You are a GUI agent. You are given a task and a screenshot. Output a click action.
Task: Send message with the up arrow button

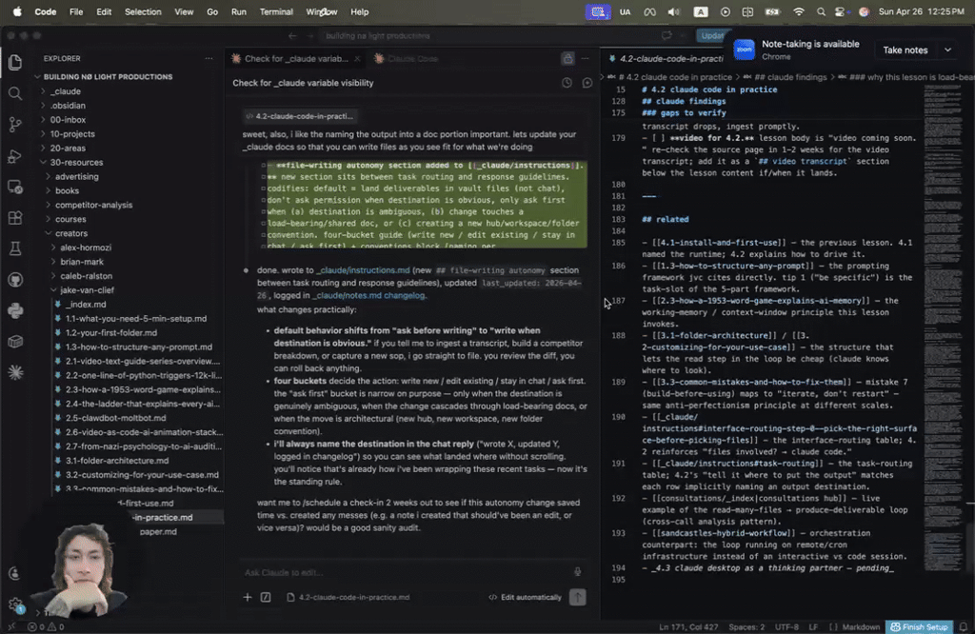[578, 597]
